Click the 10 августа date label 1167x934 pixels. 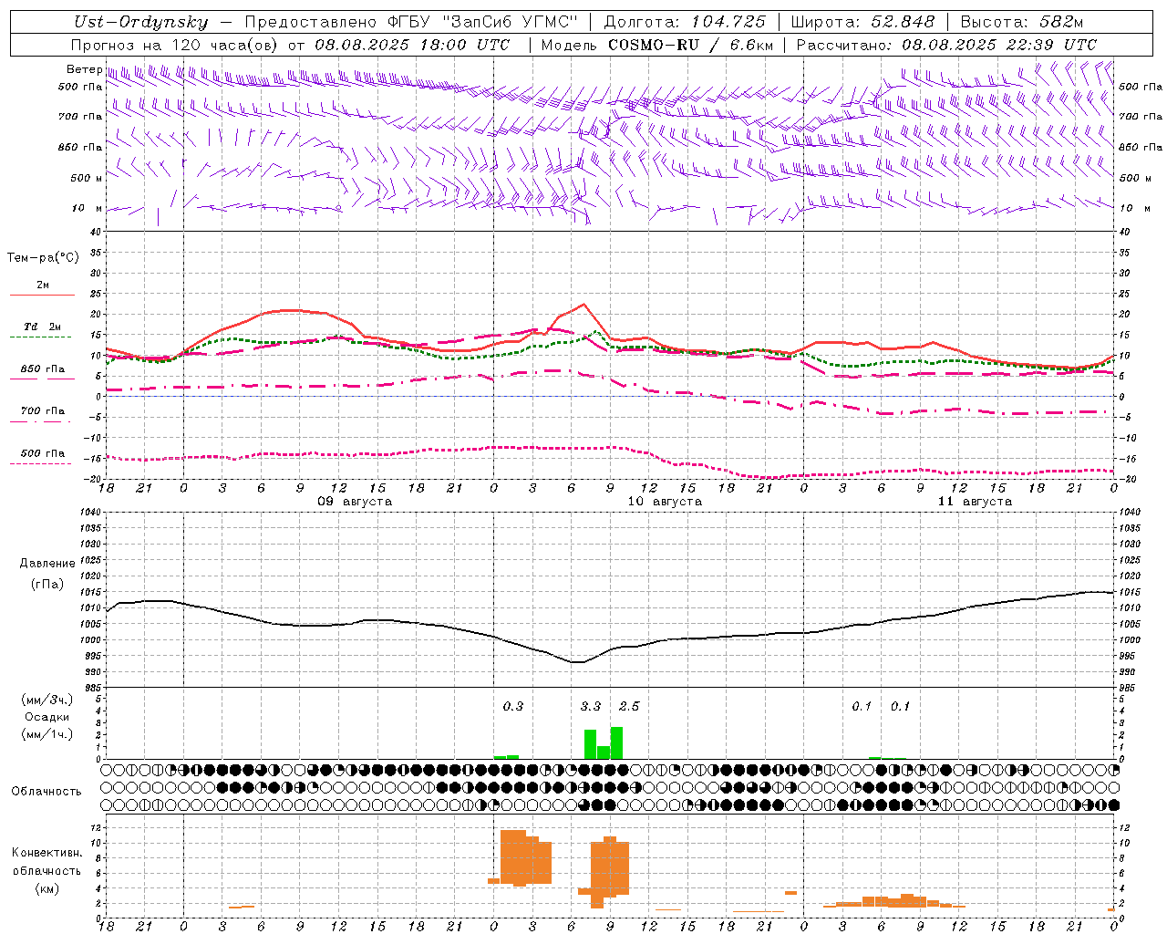pyautogui.click(x=664, y=502)
